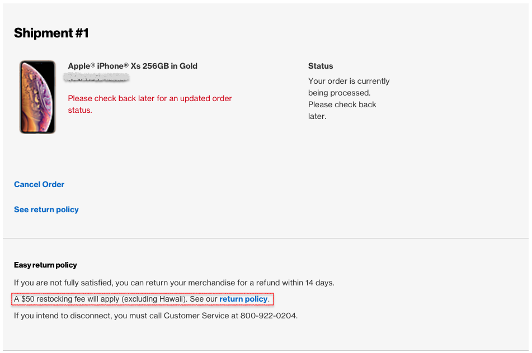Click the word Hawaii in restocking notice
Screen dimensions: 532x353
coord(171,299)
